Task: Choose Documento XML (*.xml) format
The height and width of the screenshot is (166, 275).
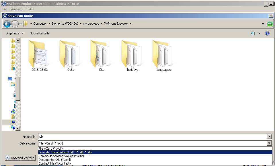Action: [x=55, y=160]
